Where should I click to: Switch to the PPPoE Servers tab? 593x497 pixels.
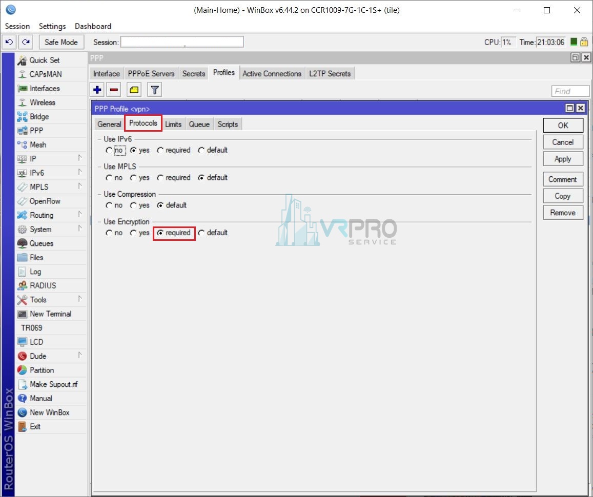tap(151, 74)
